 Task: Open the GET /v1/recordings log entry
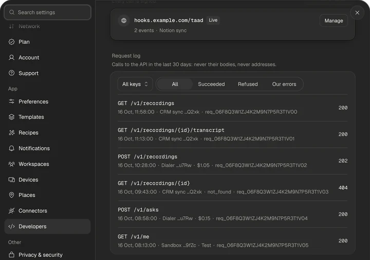(232, 108)
